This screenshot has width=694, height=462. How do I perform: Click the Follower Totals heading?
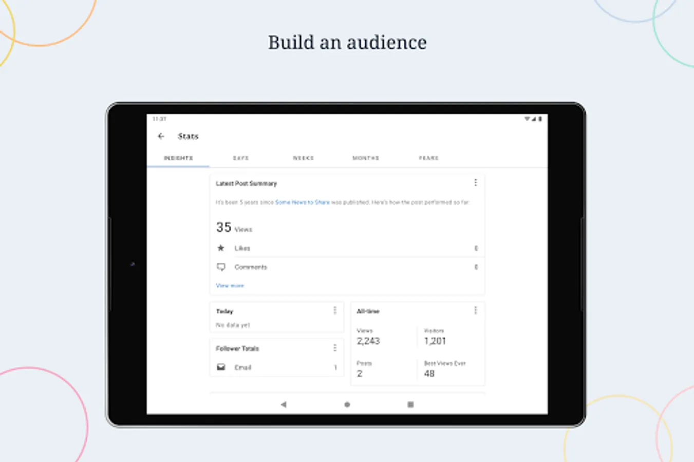(237, 349)
